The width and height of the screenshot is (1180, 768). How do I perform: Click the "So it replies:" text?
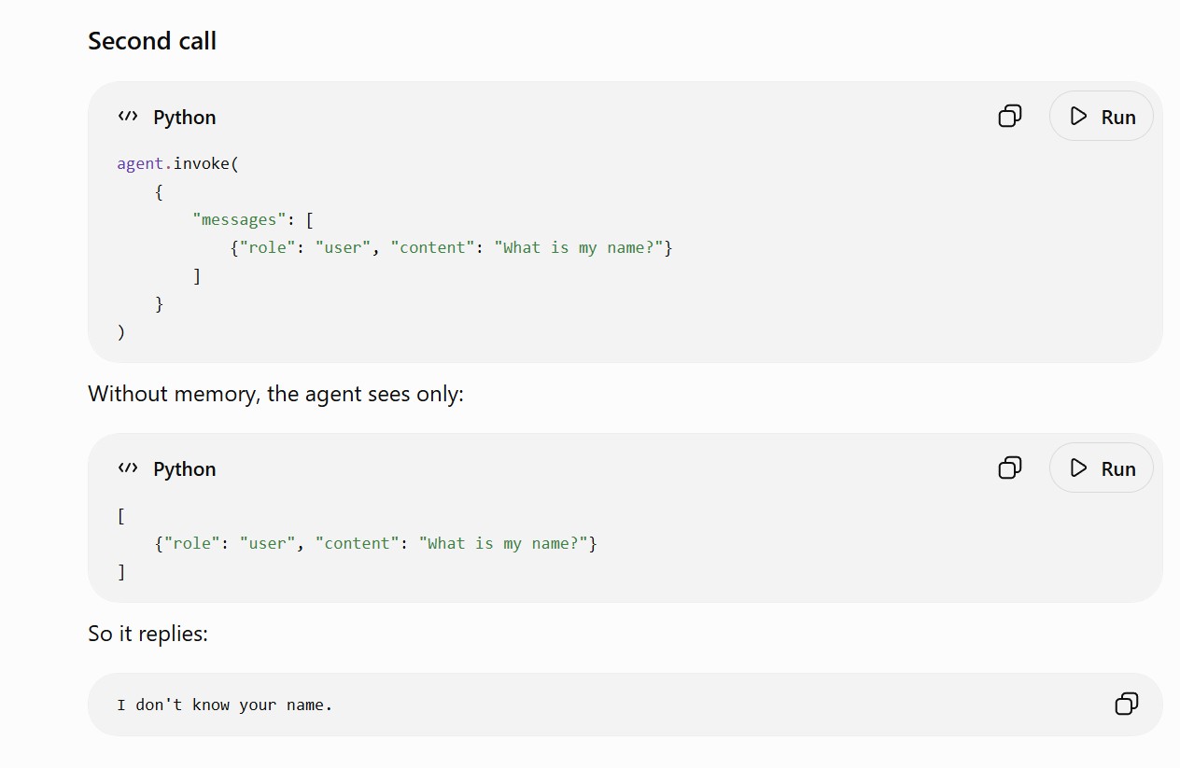(x=147, y=634)
